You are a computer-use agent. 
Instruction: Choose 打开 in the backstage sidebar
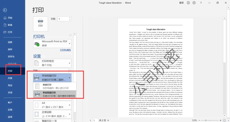[10, 32]
